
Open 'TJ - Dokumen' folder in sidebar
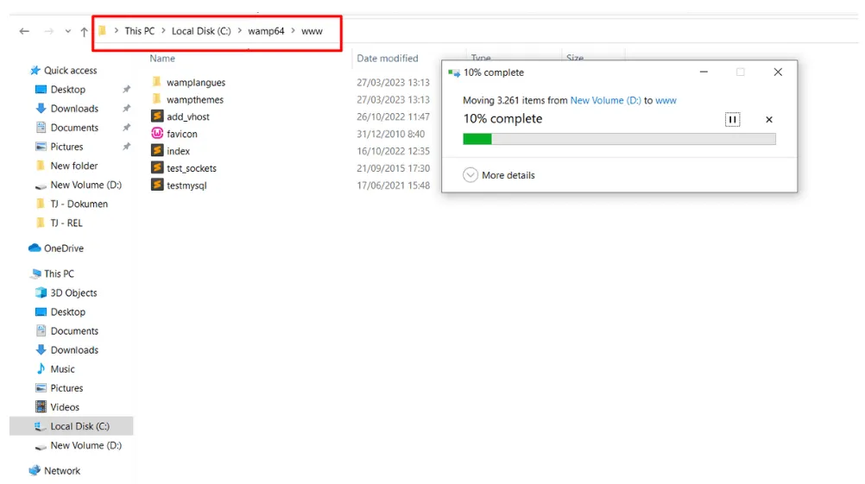pyautogui.click(x=79, y=204)
